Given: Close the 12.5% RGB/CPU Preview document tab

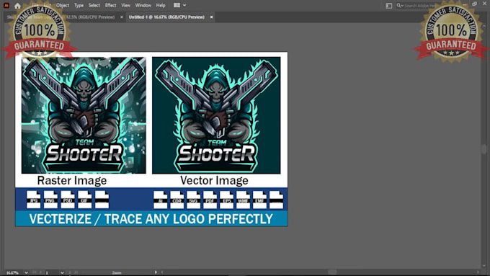Looking at the screenshot, I should [x=122, y=17].
